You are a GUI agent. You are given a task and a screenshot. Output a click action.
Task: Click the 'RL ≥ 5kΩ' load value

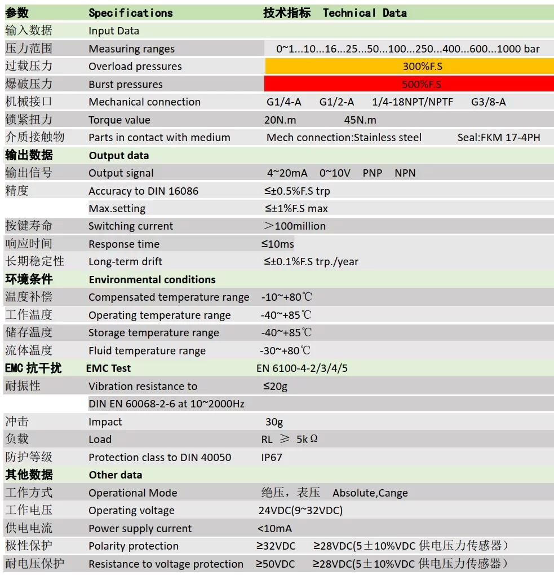(289, 440)
